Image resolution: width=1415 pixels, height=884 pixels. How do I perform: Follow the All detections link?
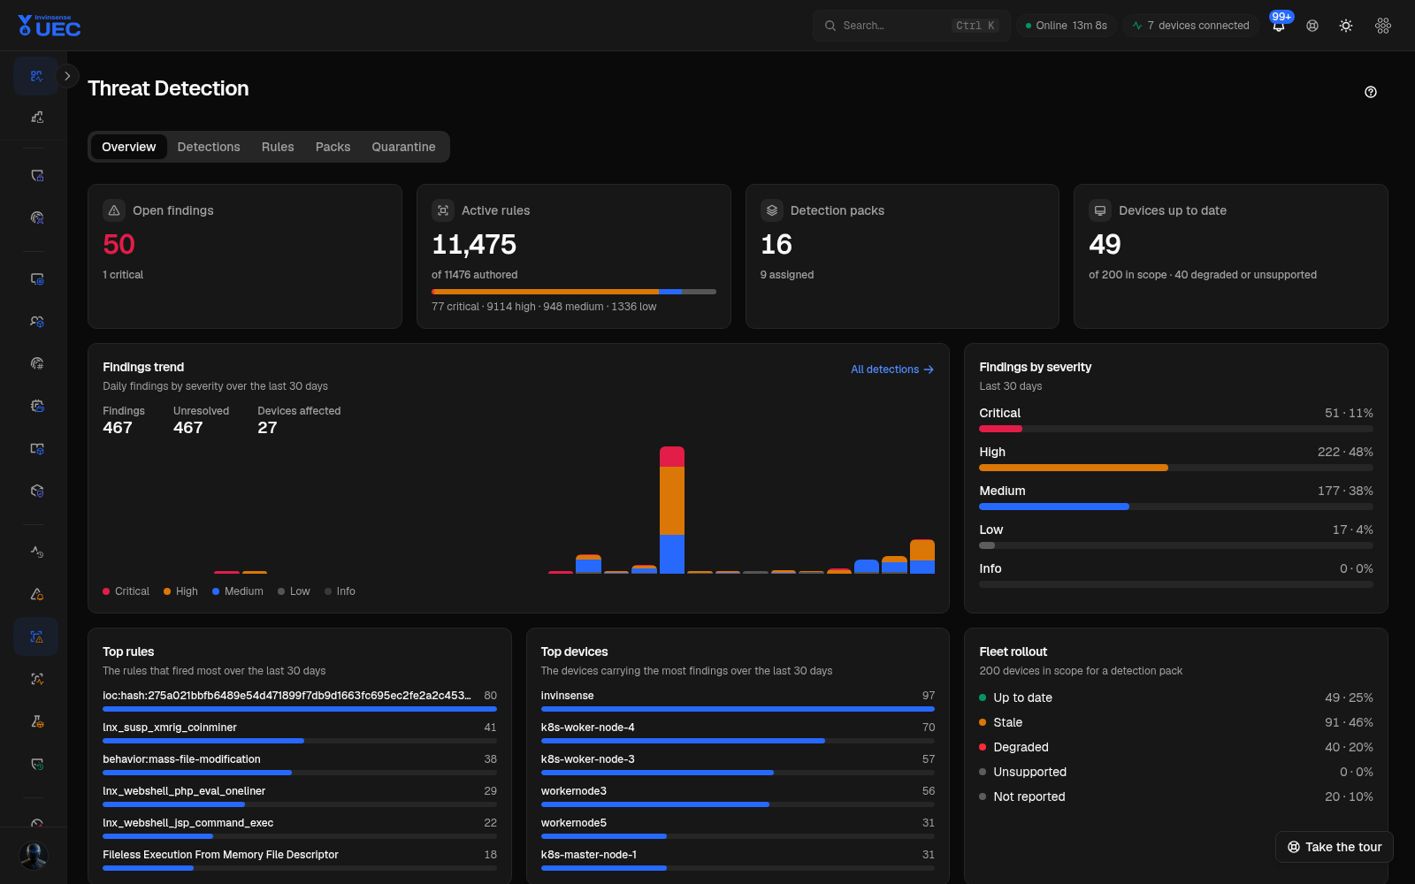[892, 370]
